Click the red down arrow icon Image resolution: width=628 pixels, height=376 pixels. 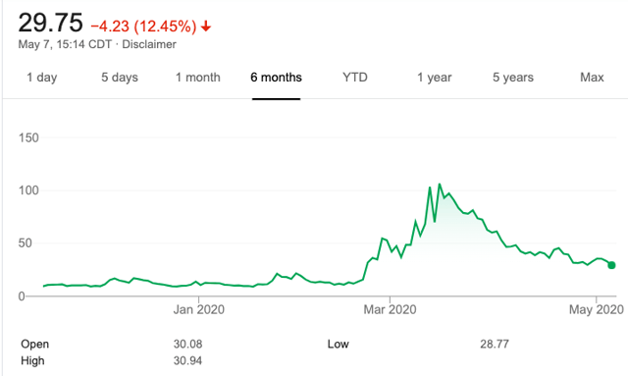[206, 27]
